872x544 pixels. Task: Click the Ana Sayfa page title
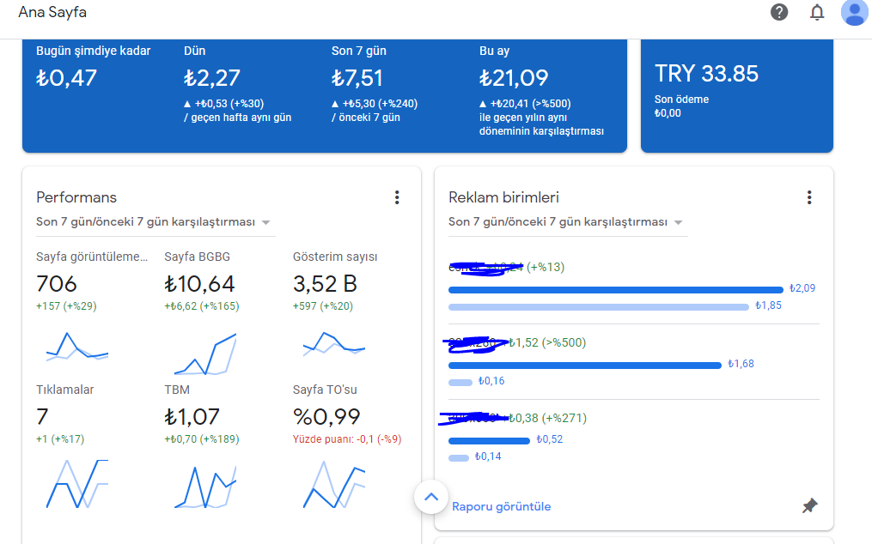(x=52, y=12)
